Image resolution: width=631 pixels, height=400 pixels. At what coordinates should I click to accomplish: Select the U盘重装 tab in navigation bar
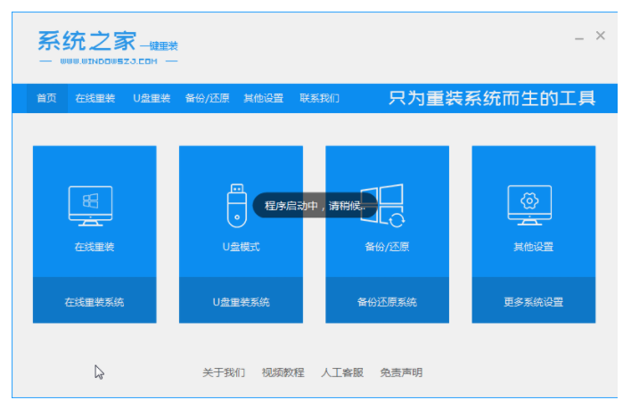click(152, 98)
